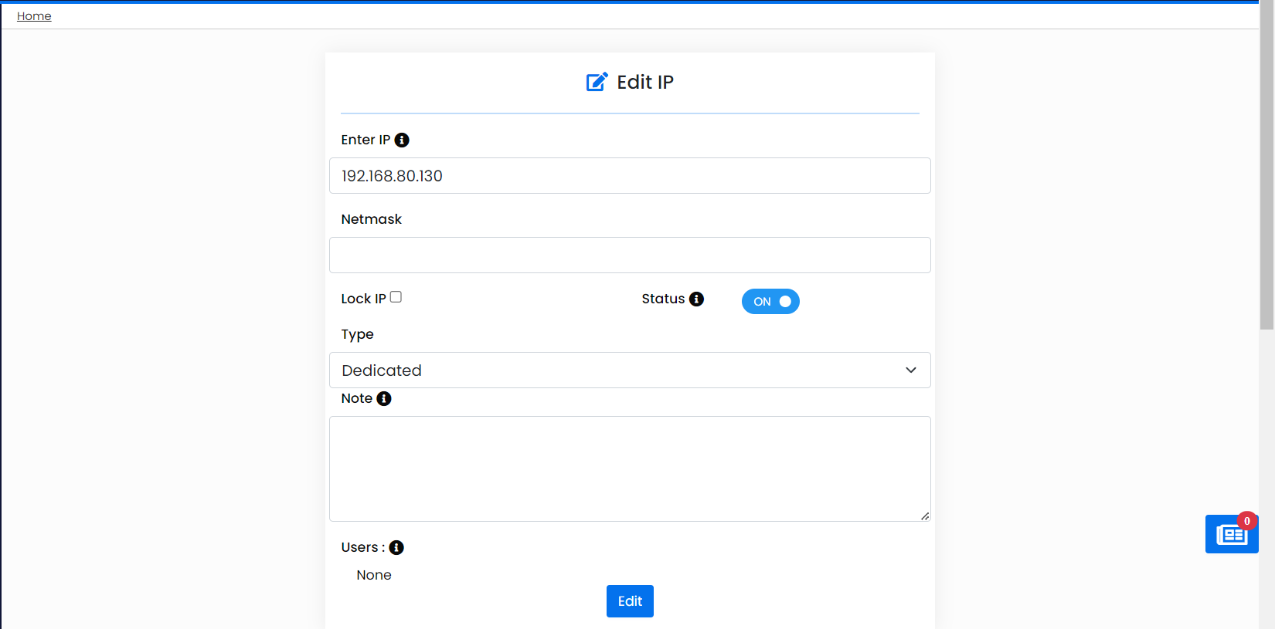Click the Users info icon
The image size is (1275, 629).
click(396, 547)
